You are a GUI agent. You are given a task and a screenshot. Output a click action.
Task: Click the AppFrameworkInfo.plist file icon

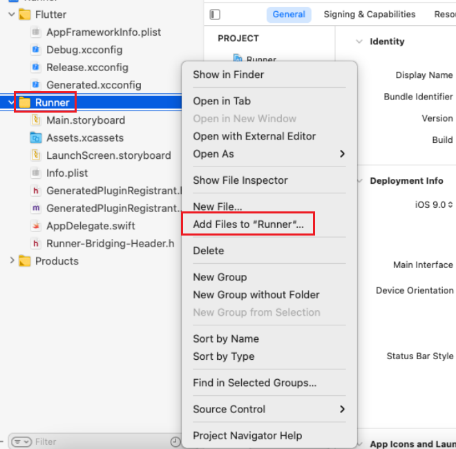(36, 32)
